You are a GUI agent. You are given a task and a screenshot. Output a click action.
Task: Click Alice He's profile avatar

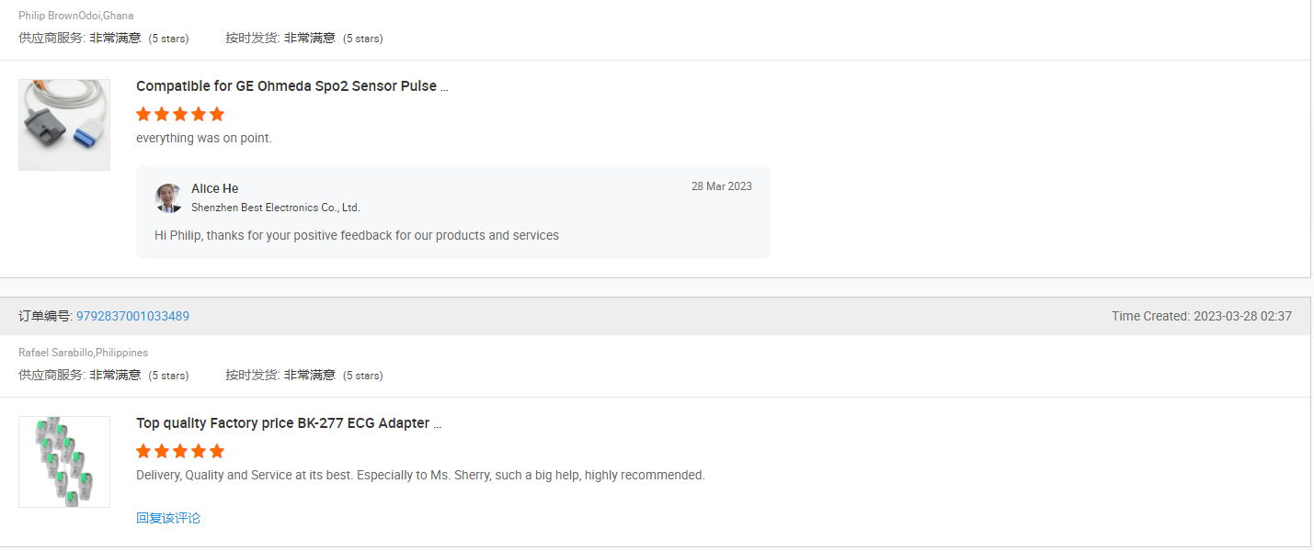168,197
